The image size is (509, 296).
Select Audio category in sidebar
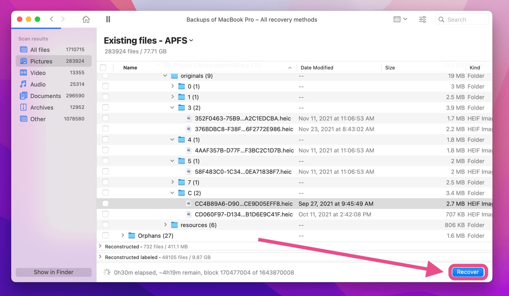click(53, 84)
